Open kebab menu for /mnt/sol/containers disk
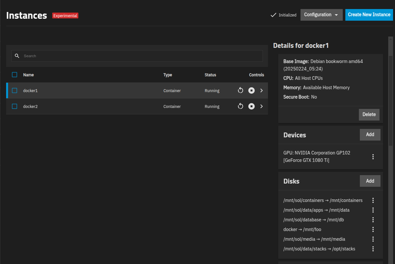This screenshot has width=395, height=264. [x=373, y=200]
